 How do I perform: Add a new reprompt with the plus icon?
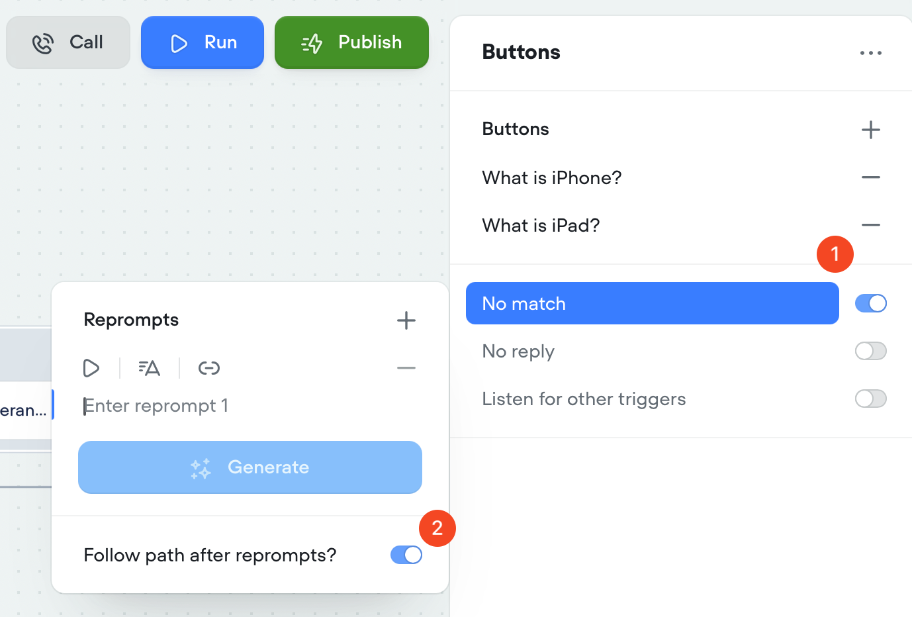pos(406,320)
